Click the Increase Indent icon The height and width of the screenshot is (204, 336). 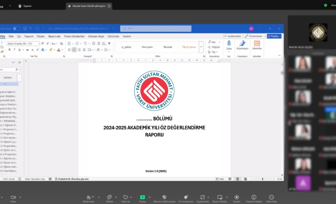[x=99, y=44]
